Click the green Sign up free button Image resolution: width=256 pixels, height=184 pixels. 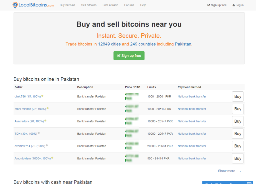(129, 56)
